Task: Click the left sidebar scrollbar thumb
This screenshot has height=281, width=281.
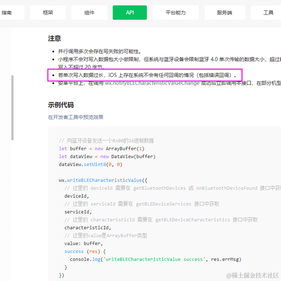Action: tap(12, 108)
